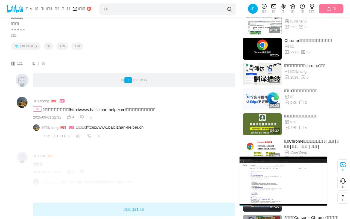Focus the header search input field

pos(164,9)
